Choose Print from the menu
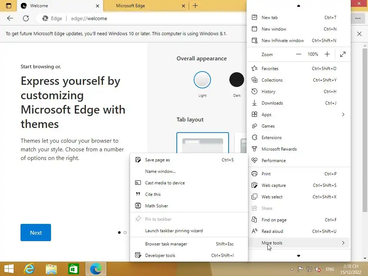The width and height of the screenshot is (368, 276). pyautogui.click(x=299, y=174)
